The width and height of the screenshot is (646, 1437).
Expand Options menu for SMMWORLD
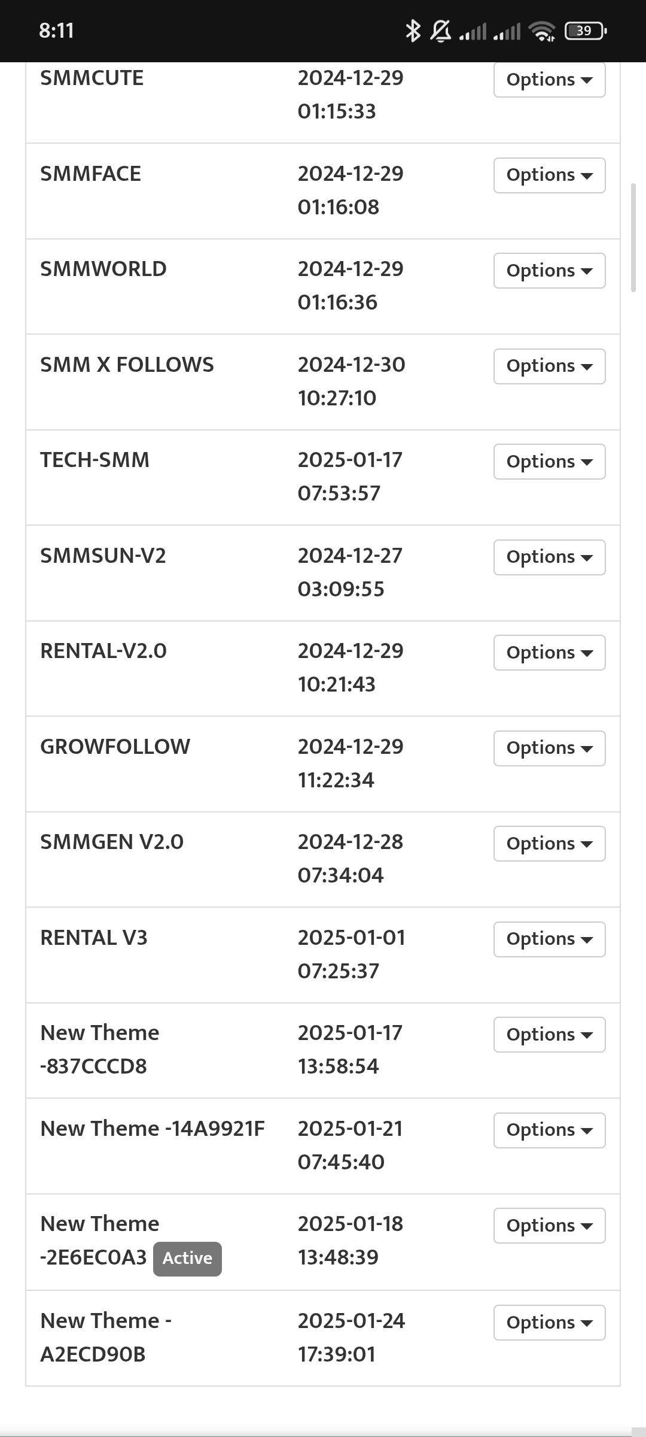pyautogui.click(x=549, y=271)
